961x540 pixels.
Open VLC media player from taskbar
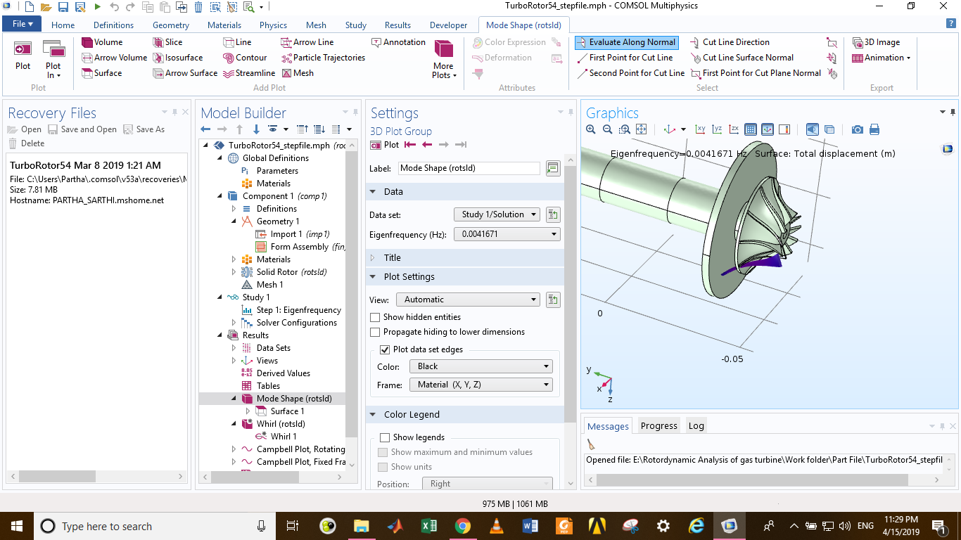(x=496, y=526)
